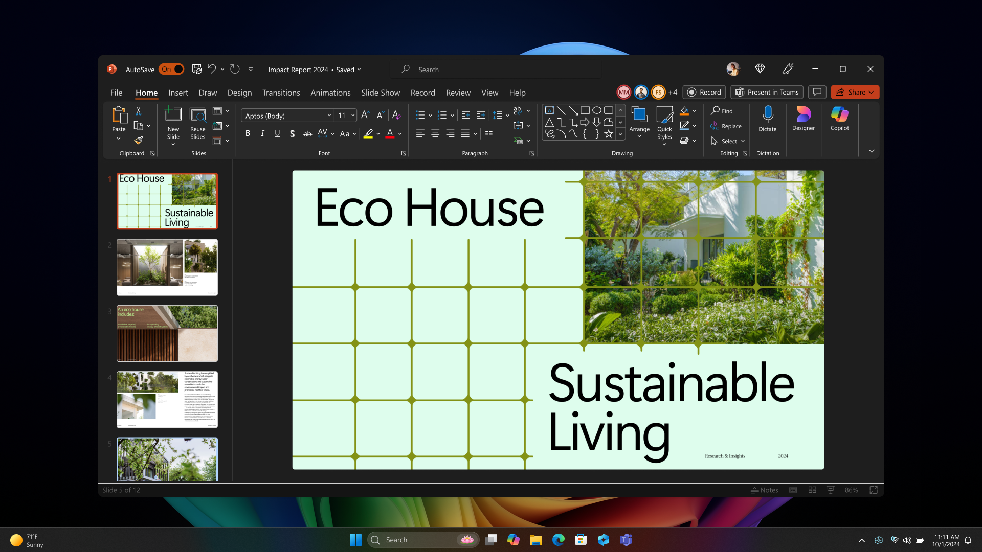This screenshot has height=552, width=982.
Task: Select slide 3 thumbnail
Action: point(167,333)
